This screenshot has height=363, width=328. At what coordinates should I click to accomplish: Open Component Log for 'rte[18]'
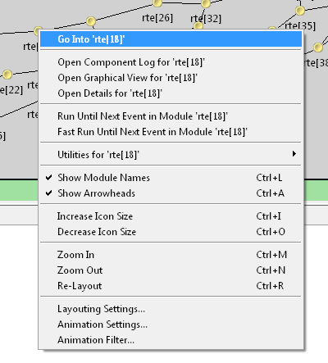171,62
